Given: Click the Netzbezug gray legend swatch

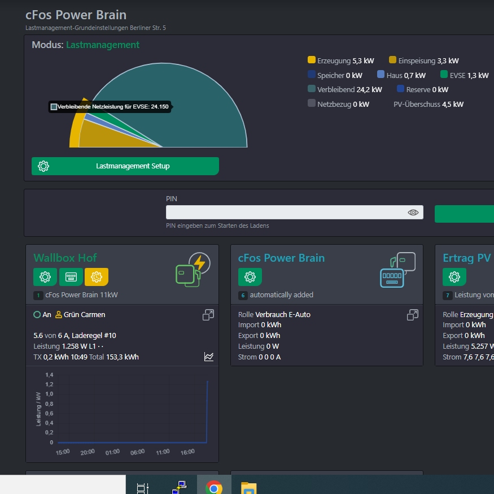Looking at the screenshot, I should pos(312,103).
